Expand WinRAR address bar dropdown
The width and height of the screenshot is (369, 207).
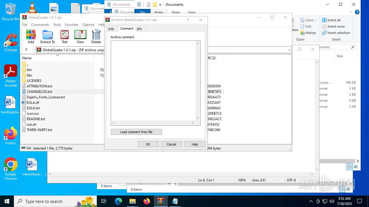(x=289, y=50)
